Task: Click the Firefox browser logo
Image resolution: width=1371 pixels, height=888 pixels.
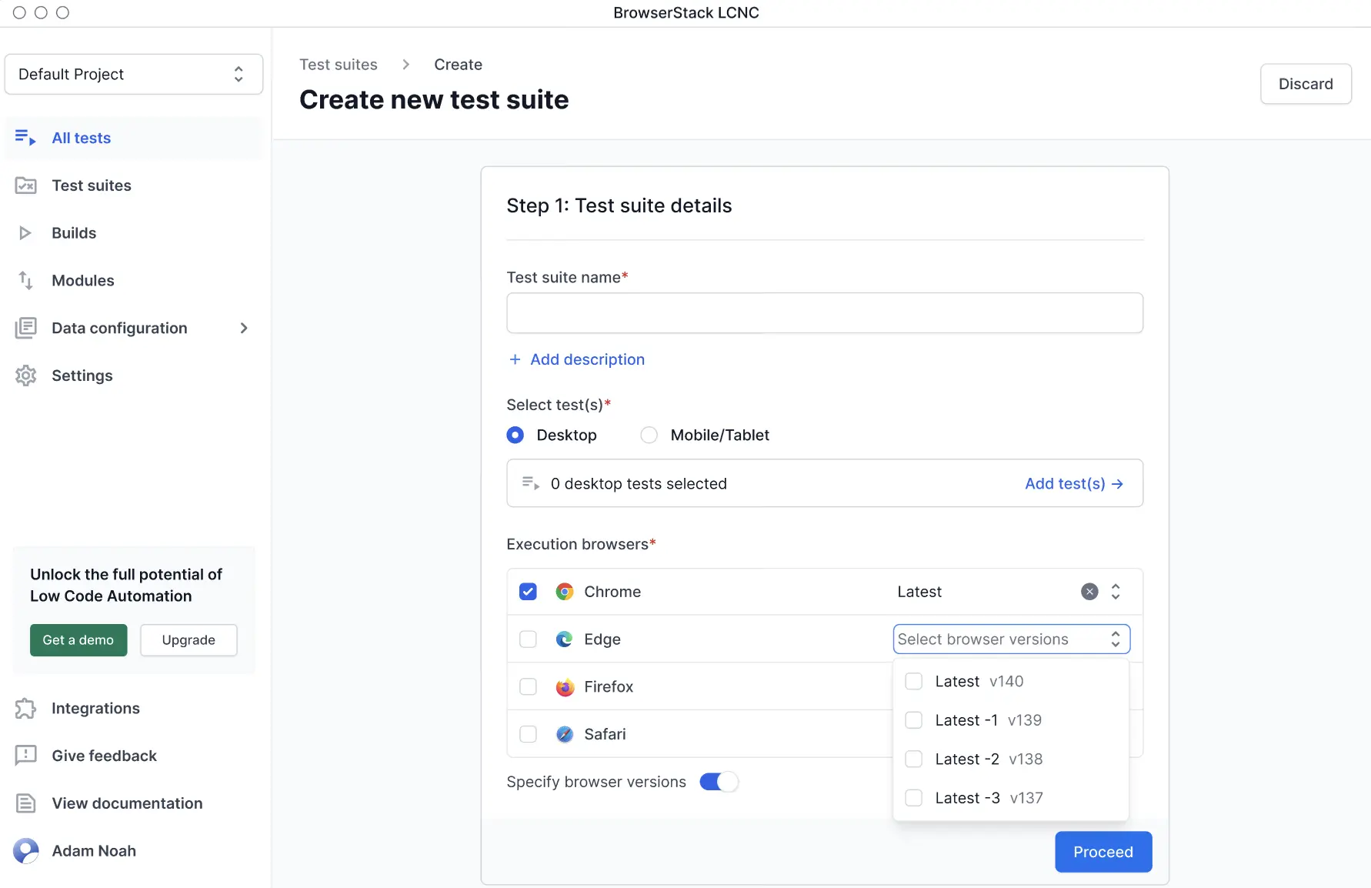Action: [x=565, y=687]
